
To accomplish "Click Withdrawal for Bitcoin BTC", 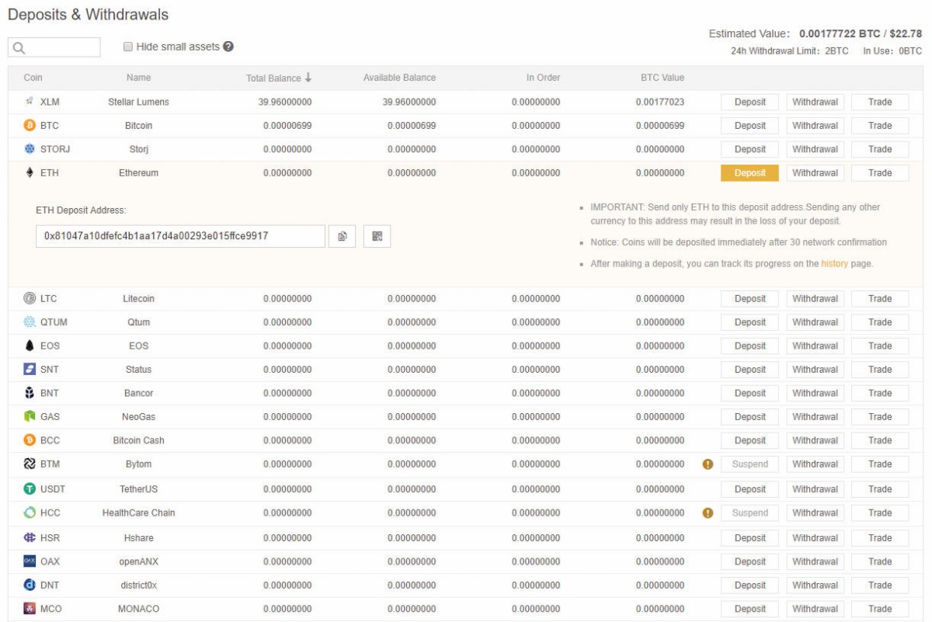I will tap(815, 126).
